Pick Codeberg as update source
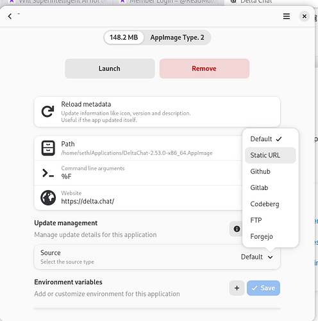The width and height of the screenshot is (318, 321). click(270, 204)
